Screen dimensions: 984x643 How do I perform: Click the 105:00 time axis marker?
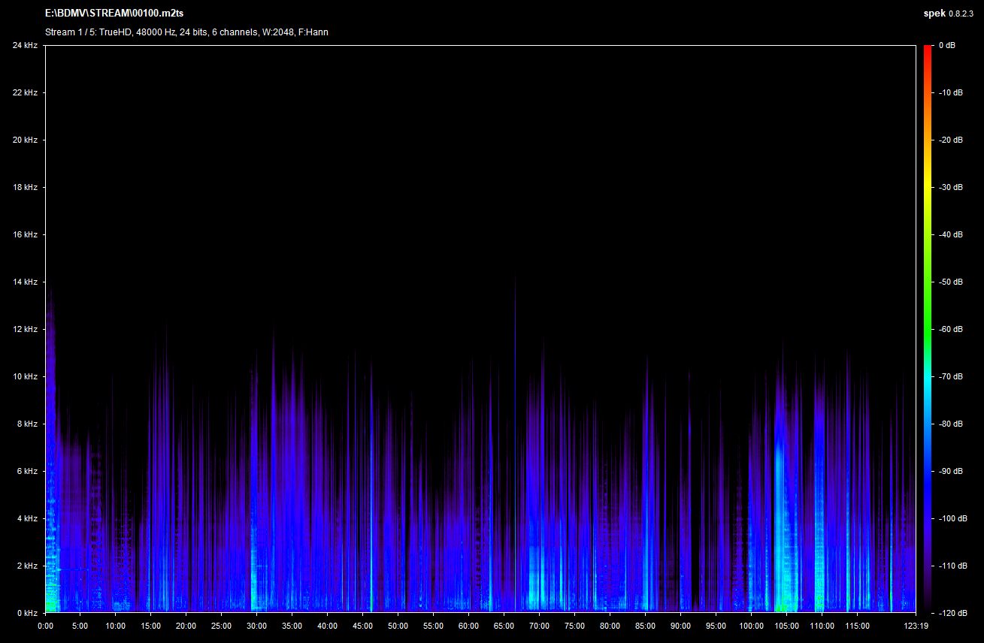click(786, 626)
